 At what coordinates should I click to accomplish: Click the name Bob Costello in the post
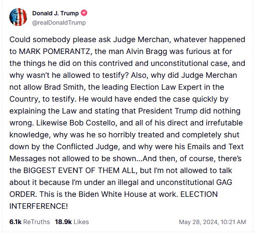(x=92, y=123)
